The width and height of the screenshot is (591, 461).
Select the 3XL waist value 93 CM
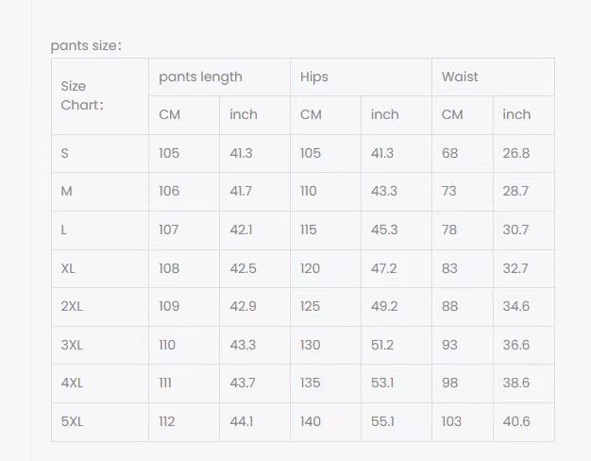[451, 345]
